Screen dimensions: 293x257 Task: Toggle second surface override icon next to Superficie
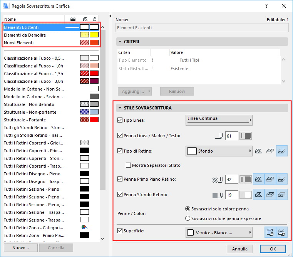point(281,232)
